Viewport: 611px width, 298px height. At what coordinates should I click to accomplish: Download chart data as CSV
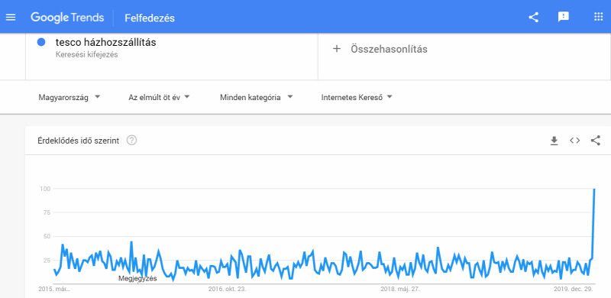554,141
